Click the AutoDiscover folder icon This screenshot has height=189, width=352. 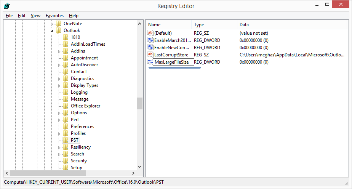tap(66, 65)
